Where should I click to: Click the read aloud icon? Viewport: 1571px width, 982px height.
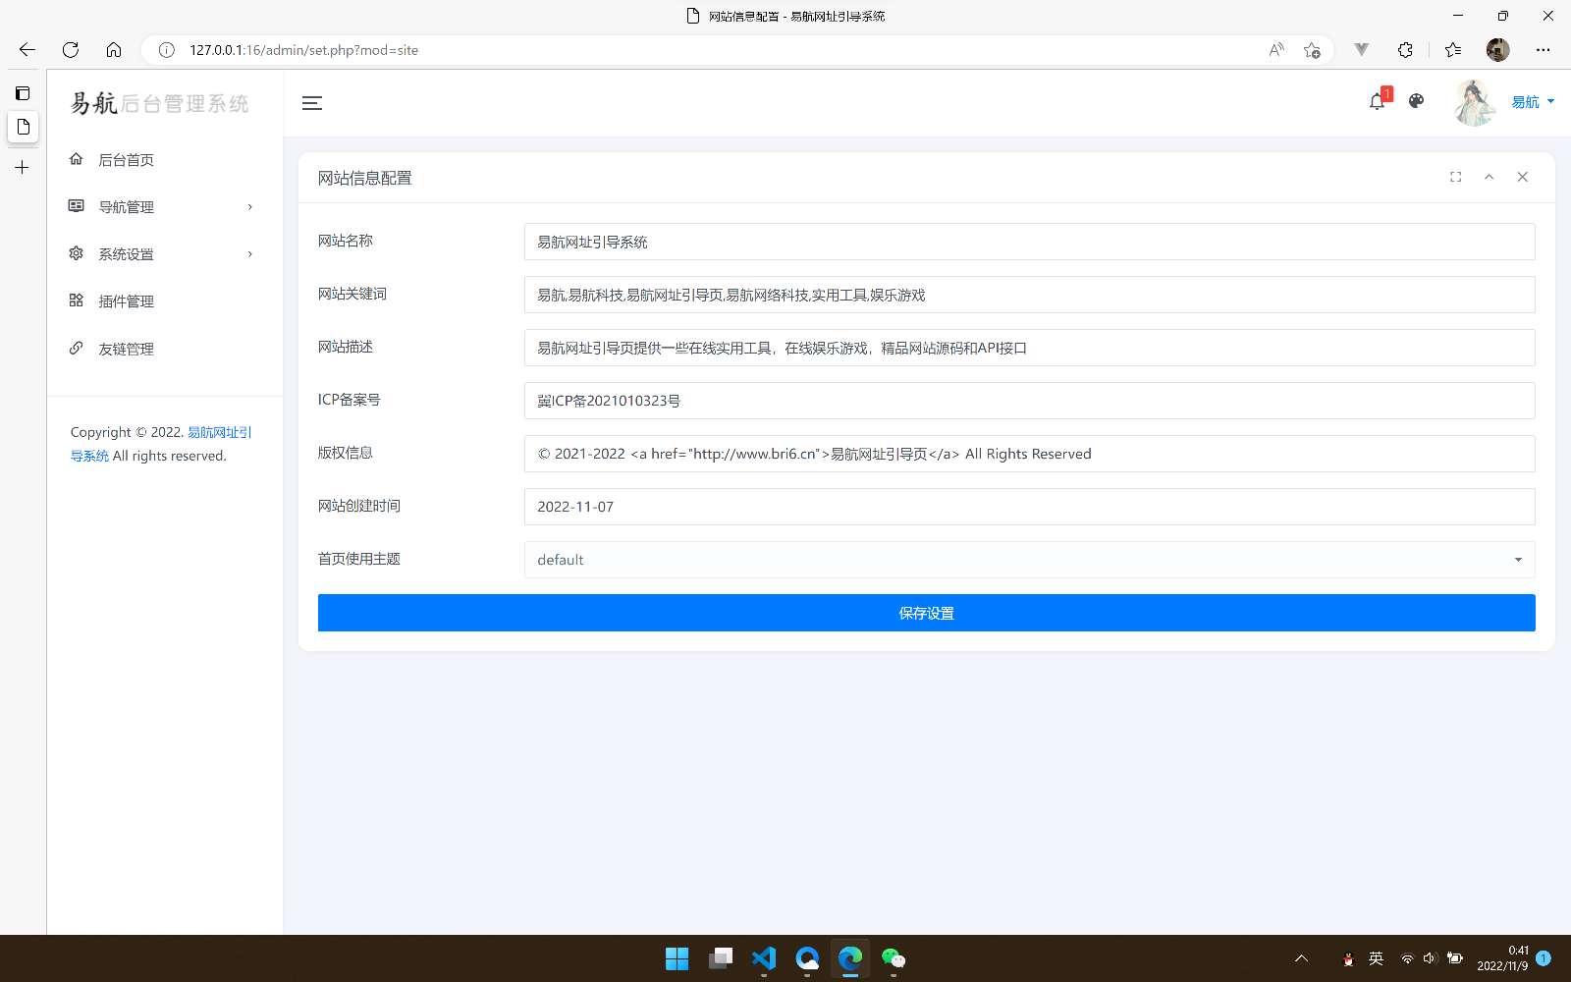coord(1276,50)
